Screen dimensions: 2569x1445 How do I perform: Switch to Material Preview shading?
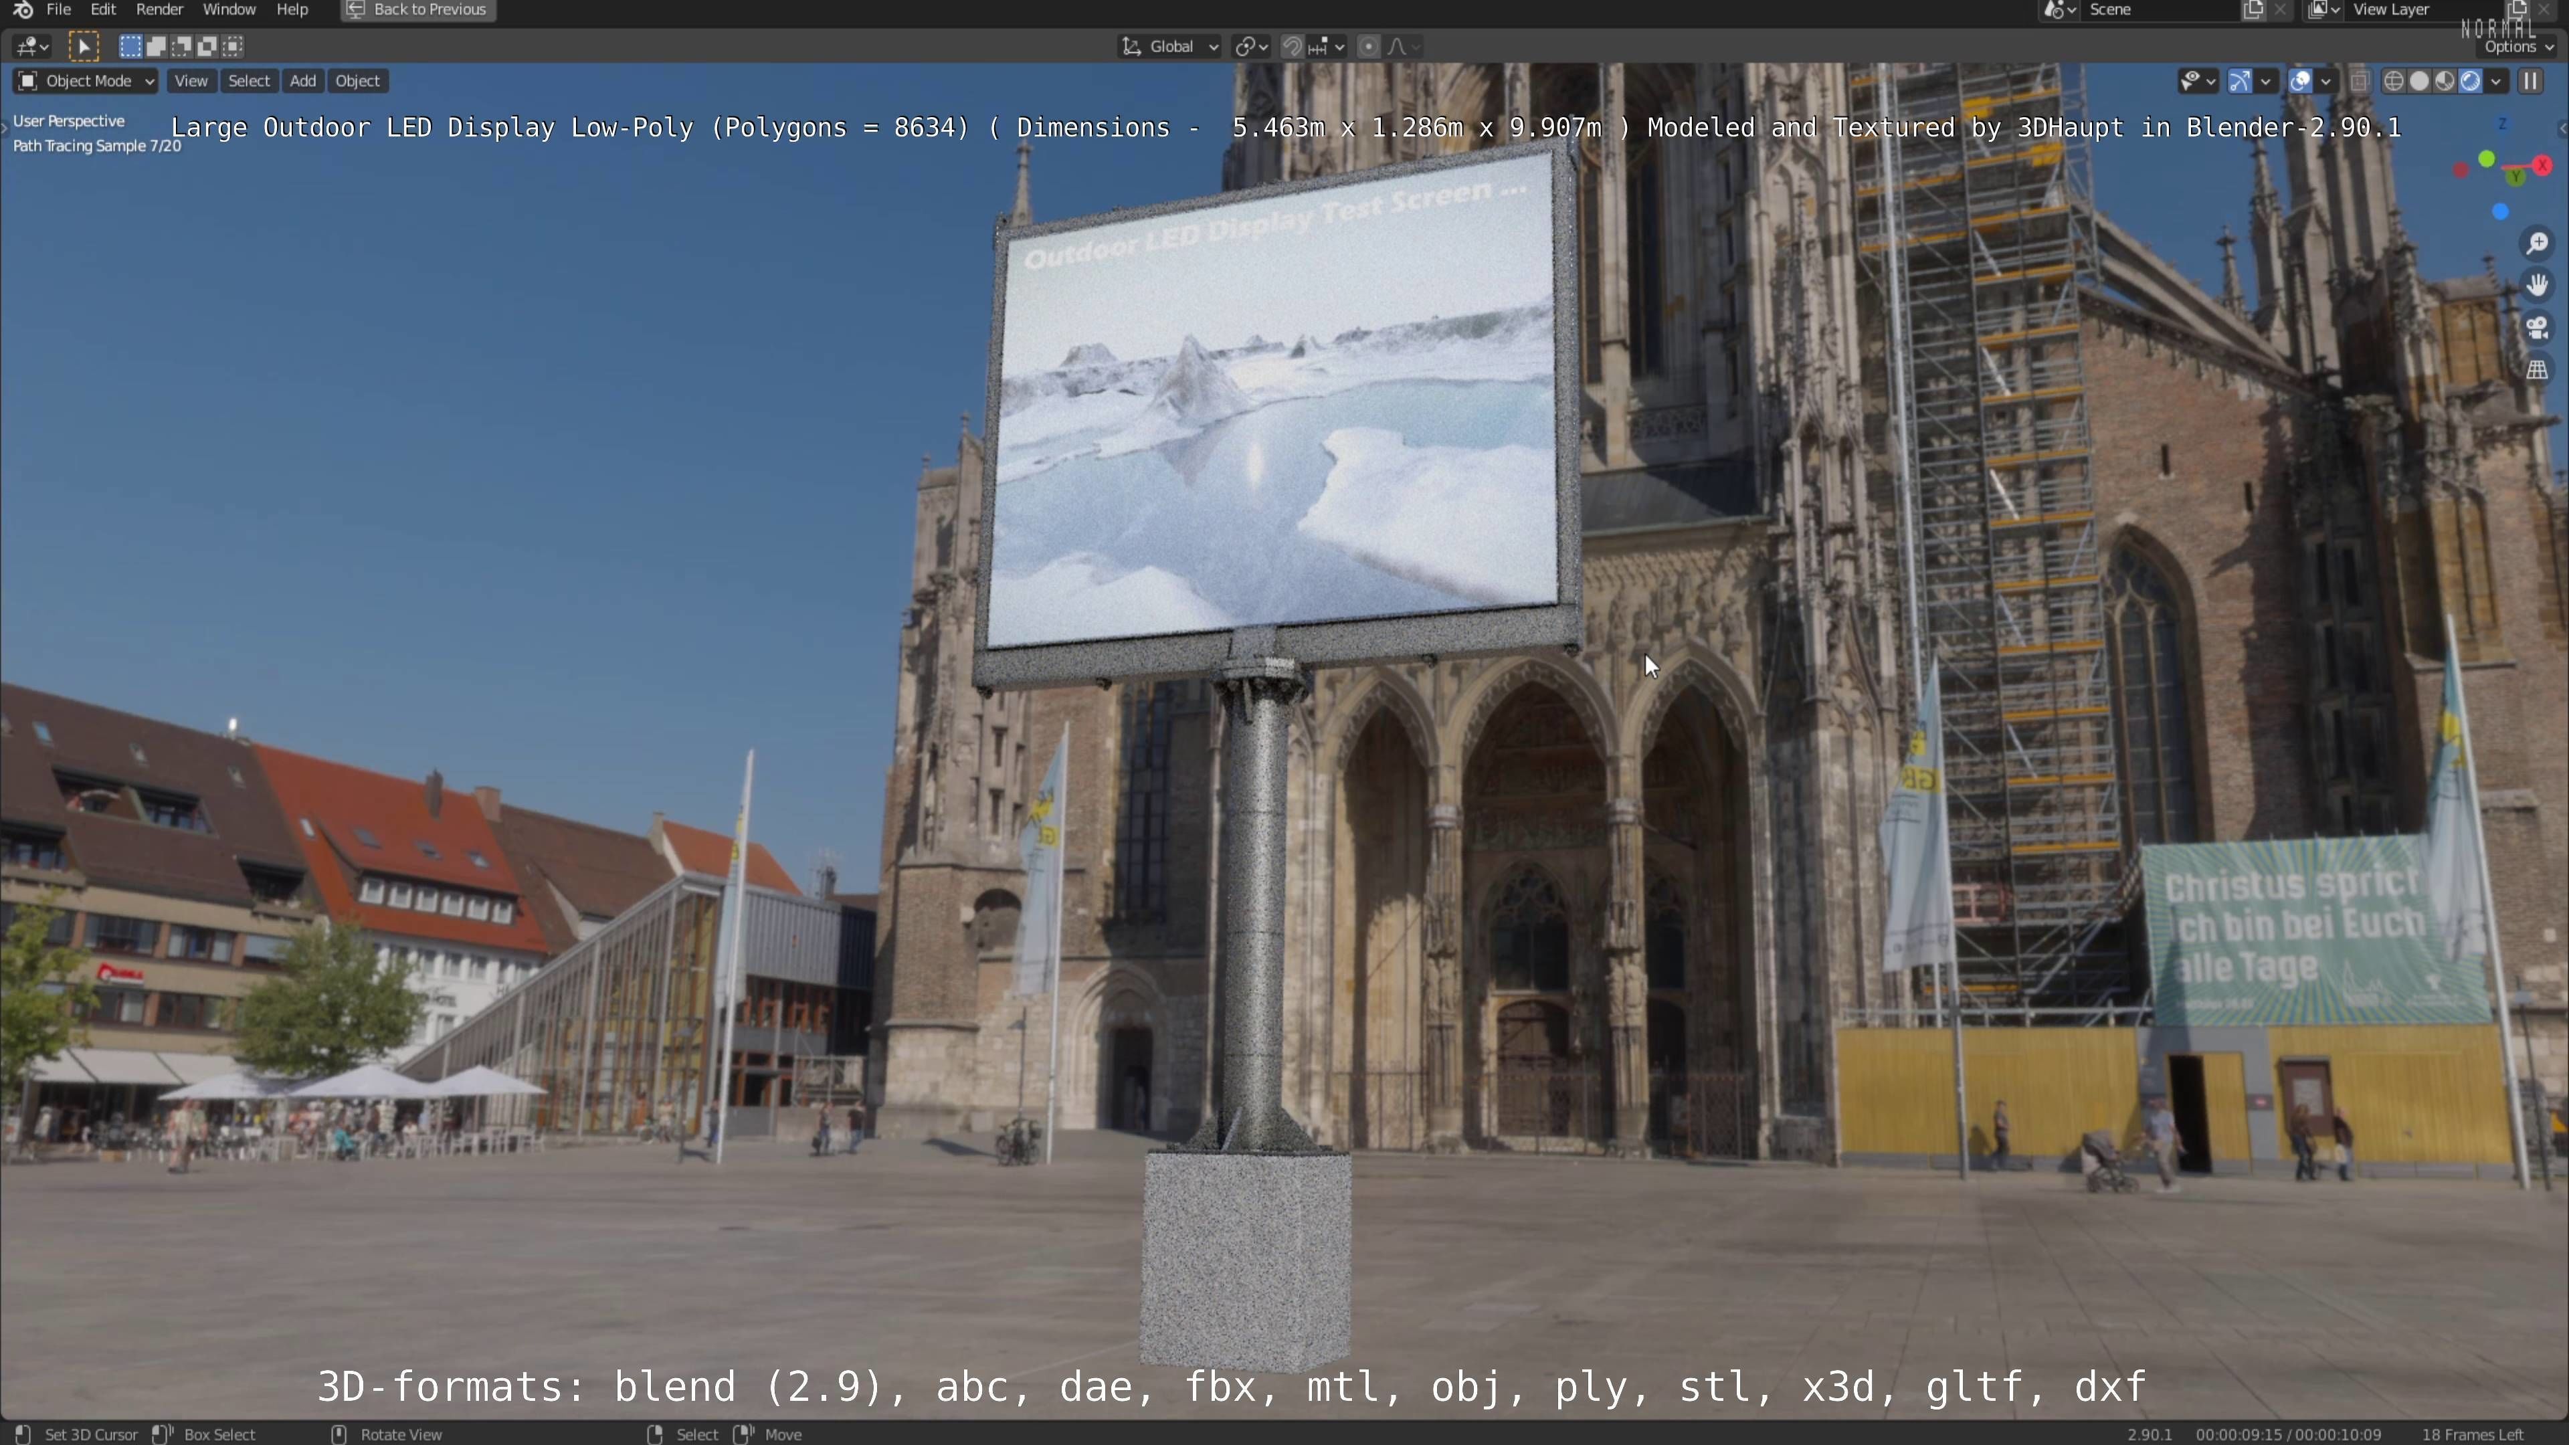tap(2445, 81)
